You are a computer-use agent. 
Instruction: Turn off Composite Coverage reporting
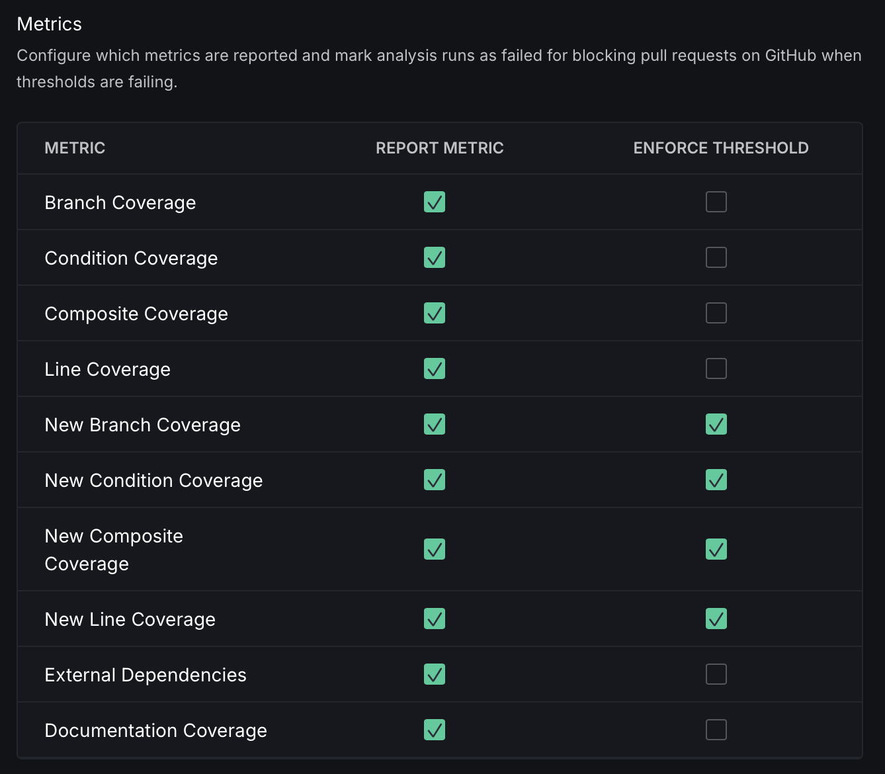(x=435, y=313)
